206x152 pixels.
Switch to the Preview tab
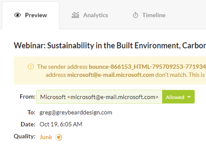coord(31,15)
